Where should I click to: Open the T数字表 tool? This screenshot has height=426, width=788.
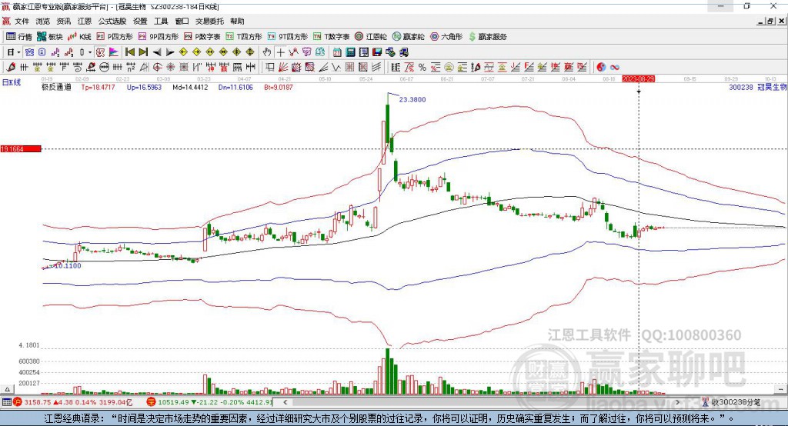331,37
